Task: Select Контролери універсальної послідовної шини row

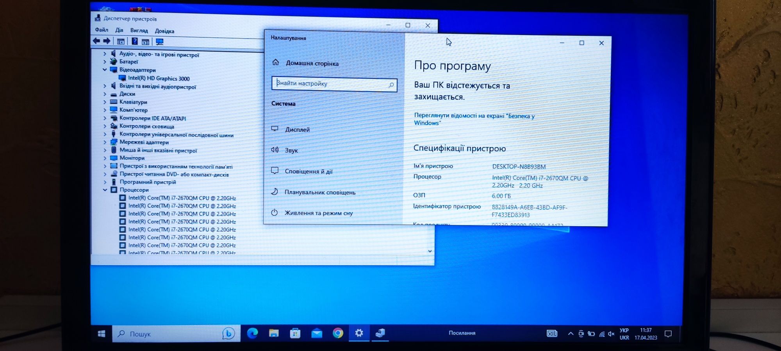Action: [x=177, y=135]
